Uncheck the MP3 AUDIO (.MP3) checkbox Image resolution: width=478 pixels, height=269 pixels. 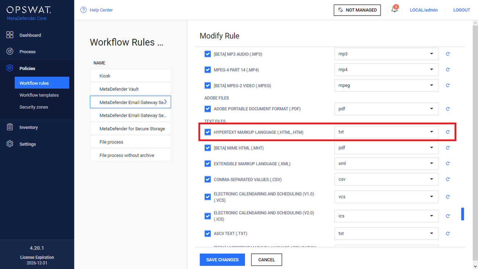[208, 54]
